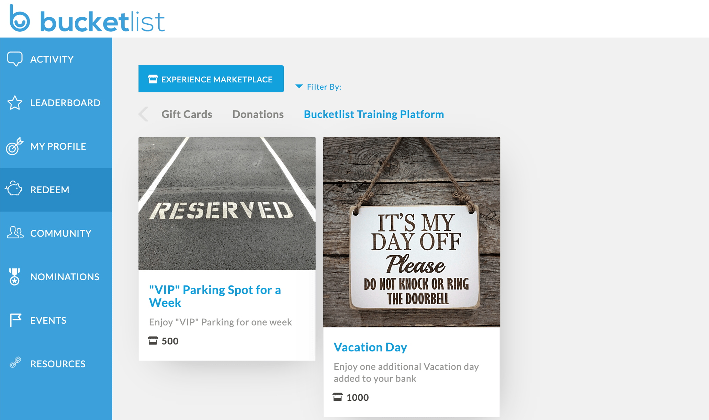Click the Reserved parking spot image
709x420 pixels.
pos(227,204)
